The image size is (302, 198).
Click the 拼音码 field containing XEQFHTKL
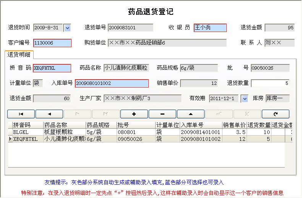pos(52,68)
